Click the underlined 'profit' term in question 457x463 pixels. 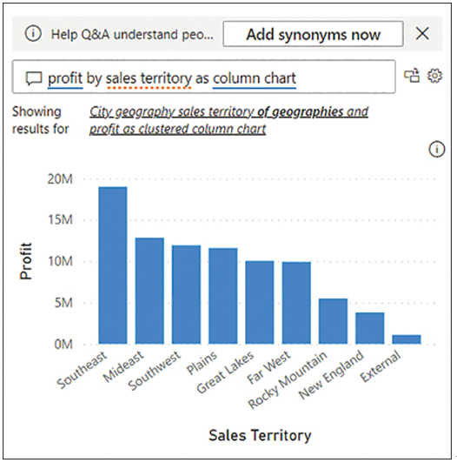coord(65,78)
